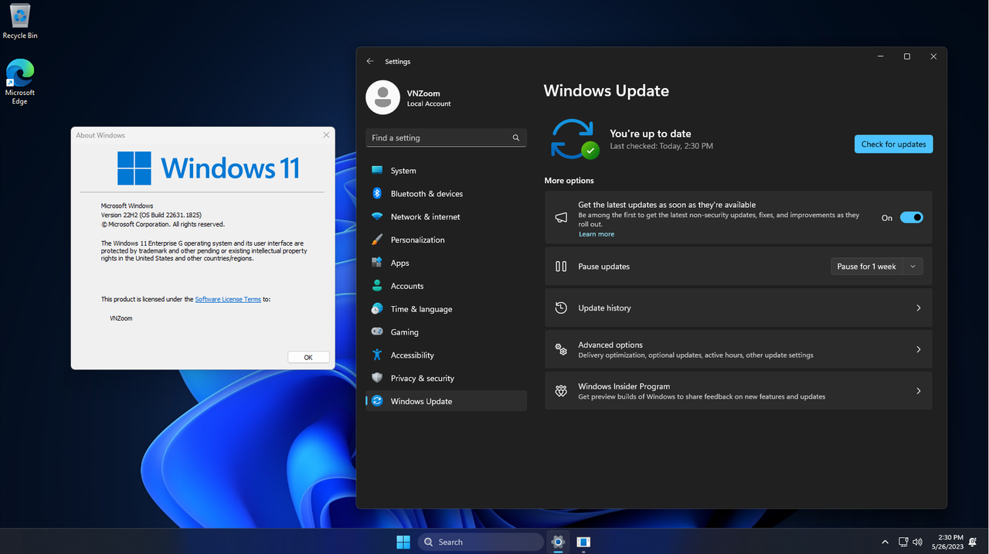The width and height of the screenshot is (989, 554).
Task: Click the Gaming controller icon
Action: click(x=377, y=331)
